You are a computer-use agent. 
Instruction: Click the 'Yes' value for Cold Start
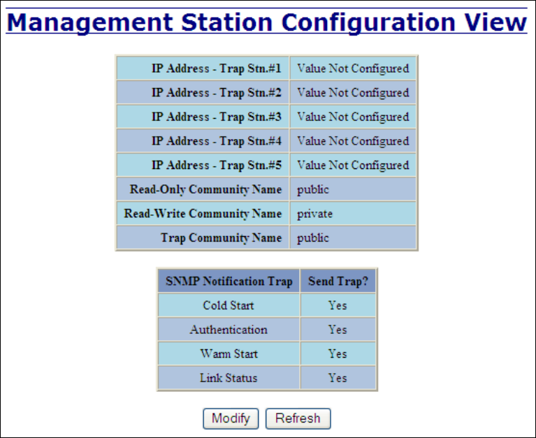pos(338,305)
